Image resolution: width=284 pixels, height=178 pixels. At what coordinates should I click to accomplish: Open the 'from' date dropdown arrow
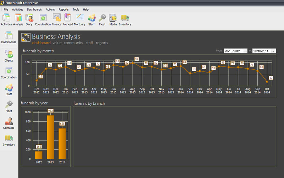coord(245,51)
